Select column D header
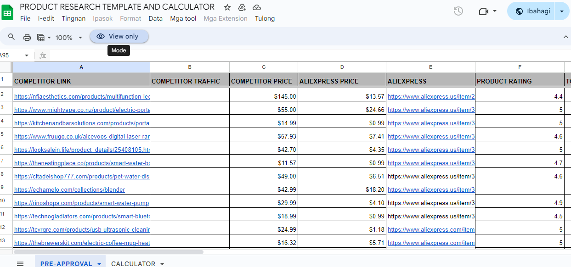The height and width of the screenshot is (267, 571). 342,67
